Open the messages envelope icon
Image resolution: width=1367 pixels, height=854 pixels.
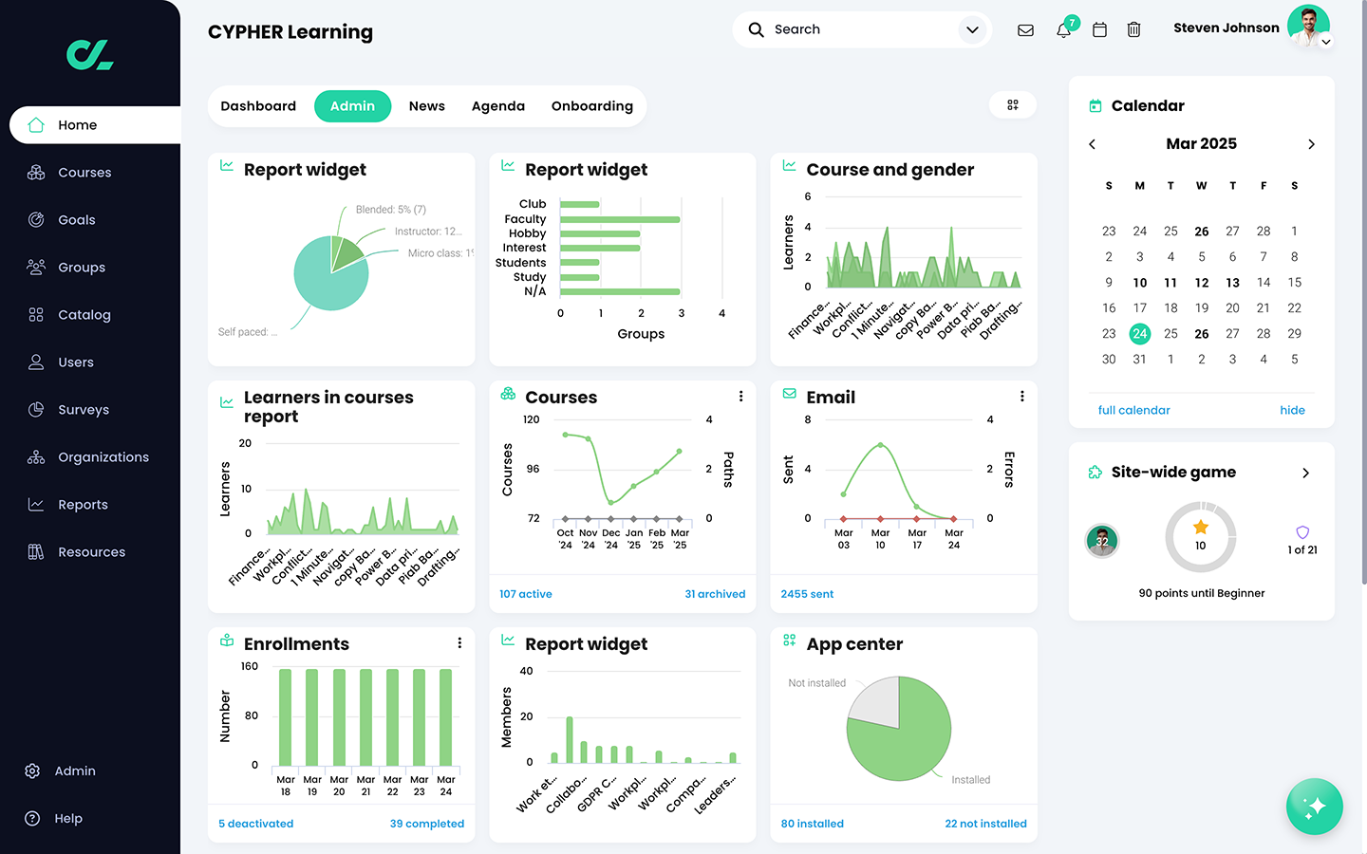click(1025, 29)
